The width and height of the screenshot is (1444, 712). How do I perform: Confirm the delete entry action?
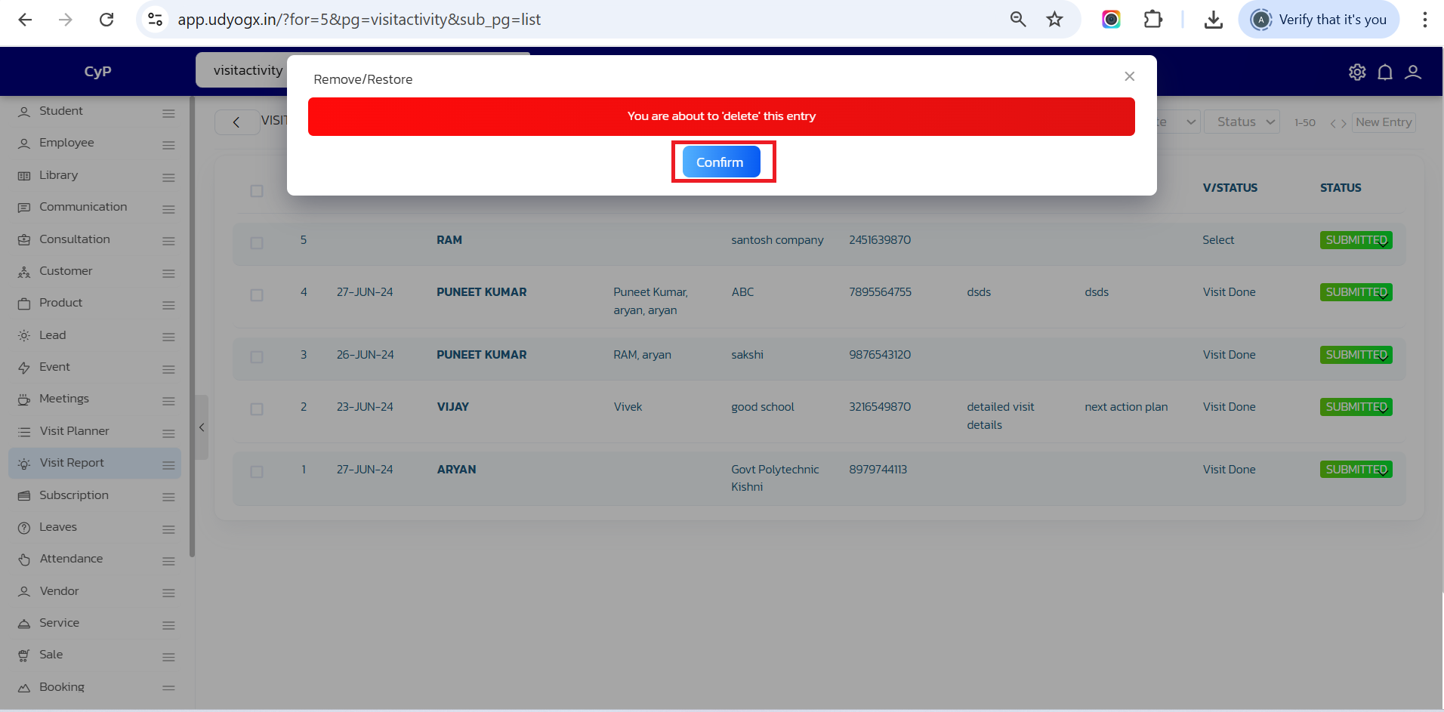[720, 162]
